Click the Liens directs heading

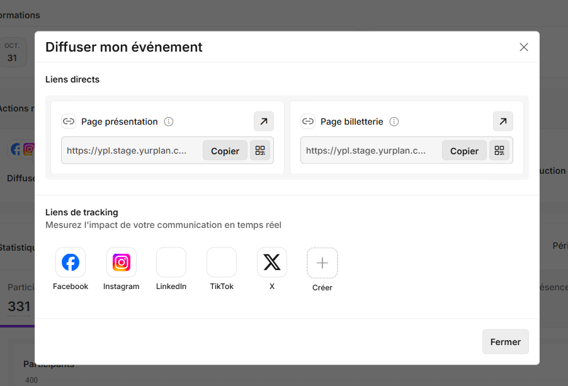click(72, 79)
